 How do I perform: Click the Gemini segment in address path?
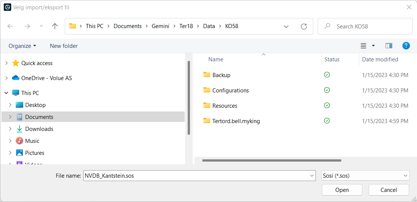click(x=160, y=26)
